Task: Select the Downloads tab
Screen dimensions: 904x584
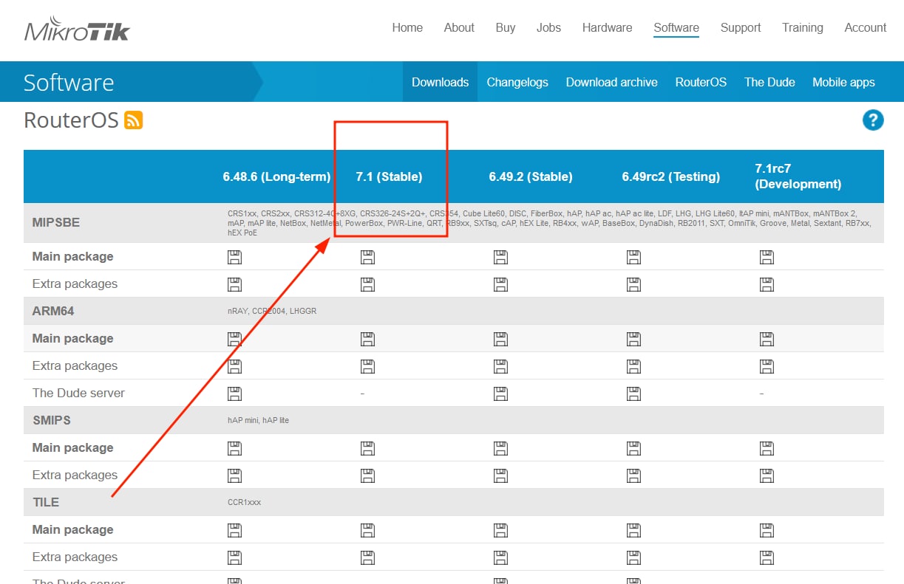Action: coord(440,82)
